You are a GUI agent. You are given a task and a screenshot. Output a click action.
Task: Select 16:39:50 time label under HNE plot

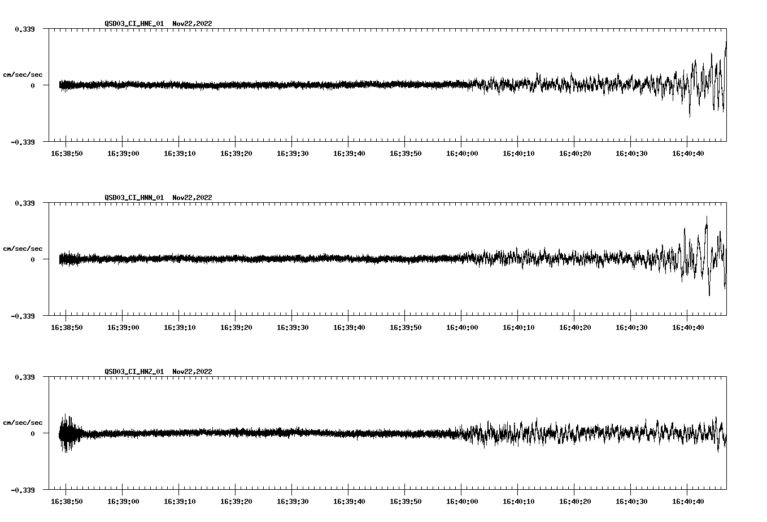click(x=406, y=154)
